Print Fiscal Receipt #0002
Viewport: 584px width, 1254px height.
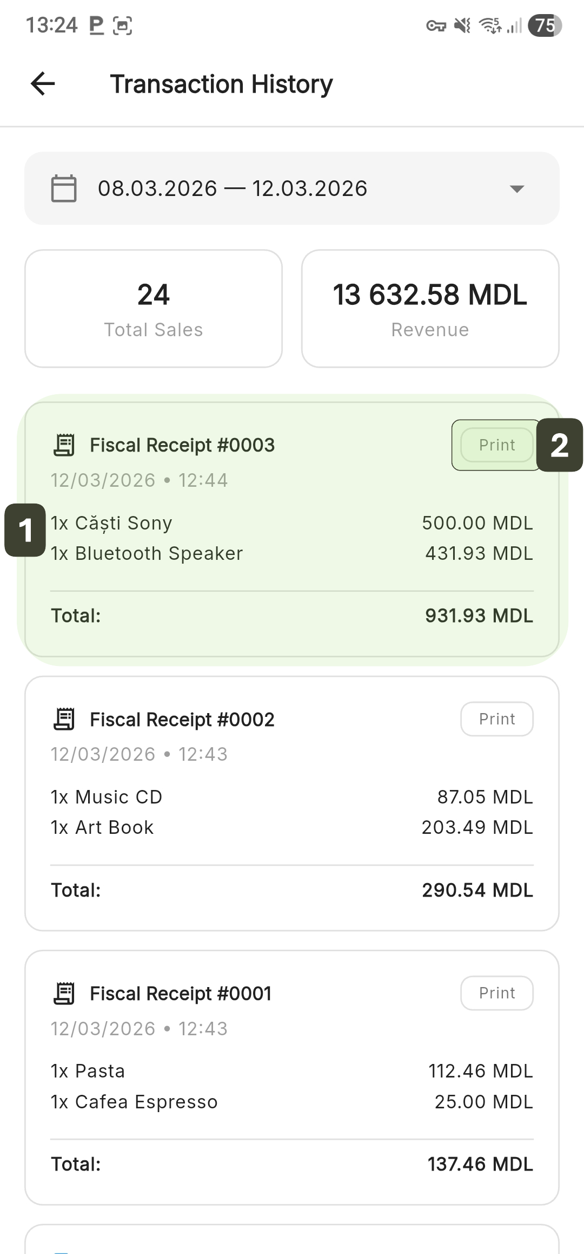[497, 719]
